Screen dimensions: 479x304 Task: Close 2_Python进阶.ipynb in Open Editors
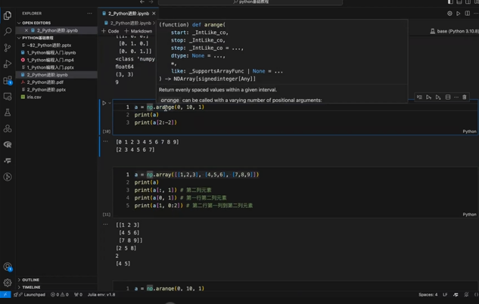tap(26, 30)
